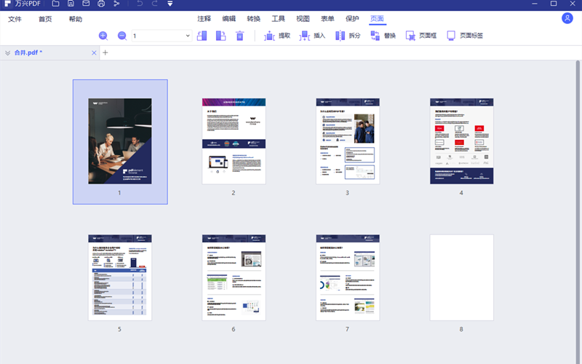Open the user account avatar
This screenshot has height=364, width=582.
(x=567, y=18)
